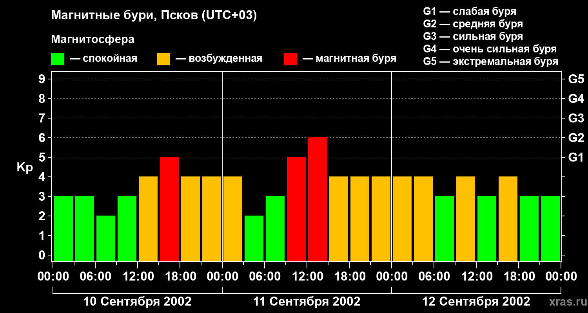Select the Kp 2 green bar on 10 Сентября
Image resolution: width=588 pixels, height=313 pixels.
click(x=106, y=239)
